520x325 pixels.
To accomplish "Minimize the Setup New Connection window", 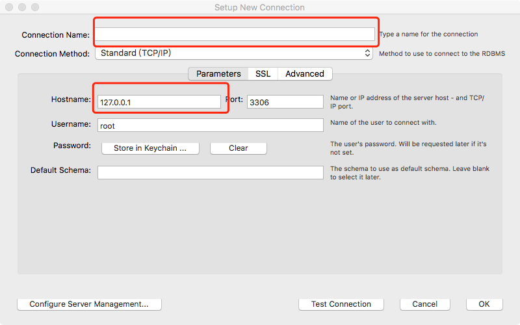I will (22, 7).
